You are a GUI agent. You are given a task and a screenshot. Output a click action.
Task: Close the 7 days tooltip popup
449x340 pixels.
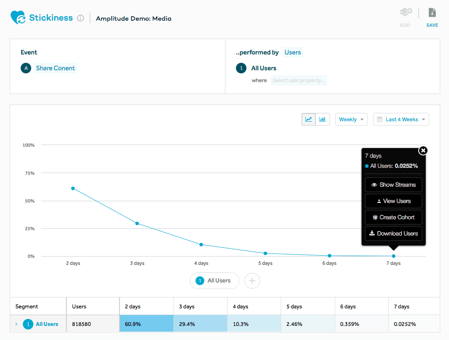click(423, 151)
